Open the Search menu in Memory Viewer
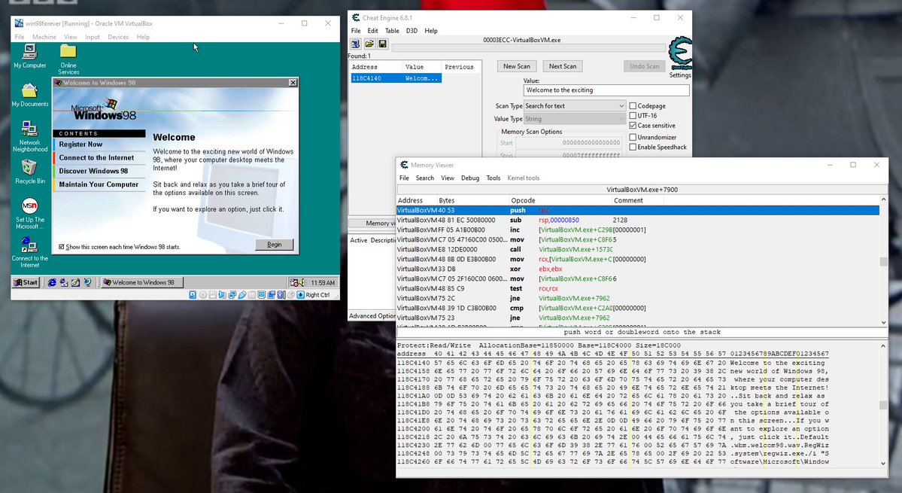 [x=424, y=178]
